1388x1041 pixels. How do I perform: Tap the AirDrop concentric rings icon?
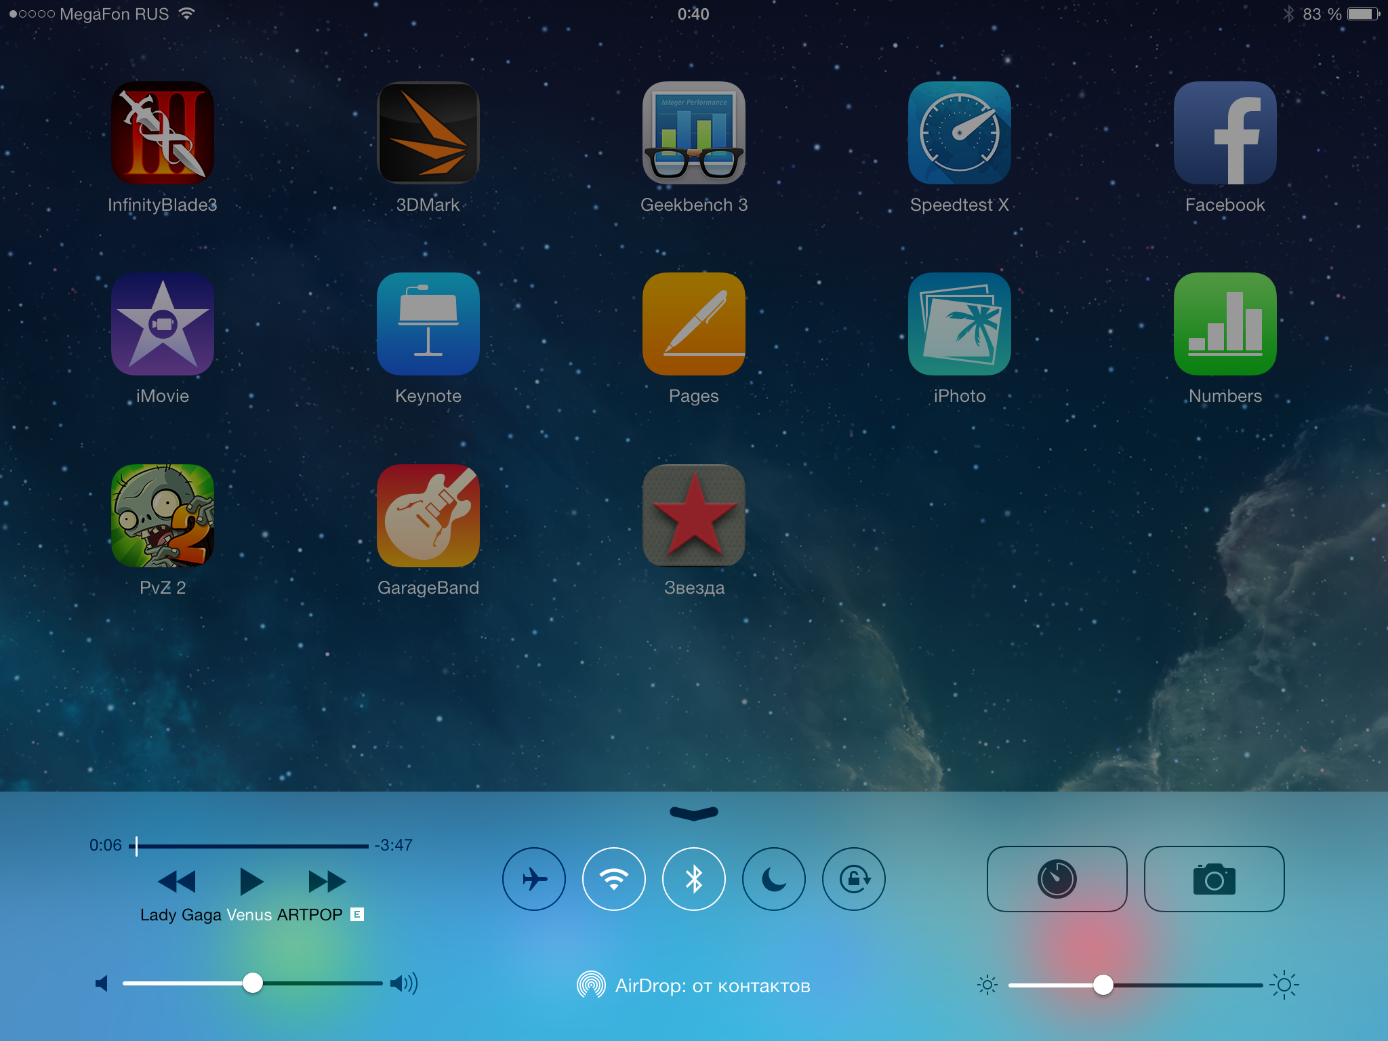(591, 985)
